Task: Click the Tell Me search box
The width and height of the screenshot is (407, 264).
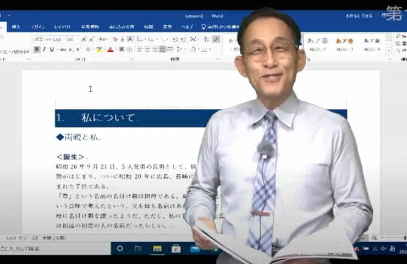Action: tap(220, 26)
